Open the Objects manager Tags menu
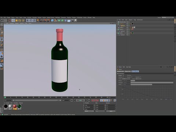 135,20
